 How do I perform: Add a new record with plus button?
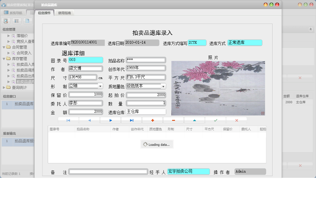click(153, 120)
